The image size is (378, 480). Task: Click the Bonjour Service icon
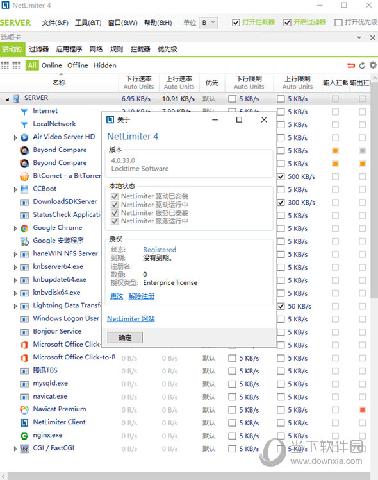pyautogui.click(x=24, y=332)
